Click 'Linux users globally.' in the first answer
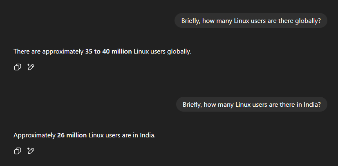338x166 pixels. click(x=162, y=52)
